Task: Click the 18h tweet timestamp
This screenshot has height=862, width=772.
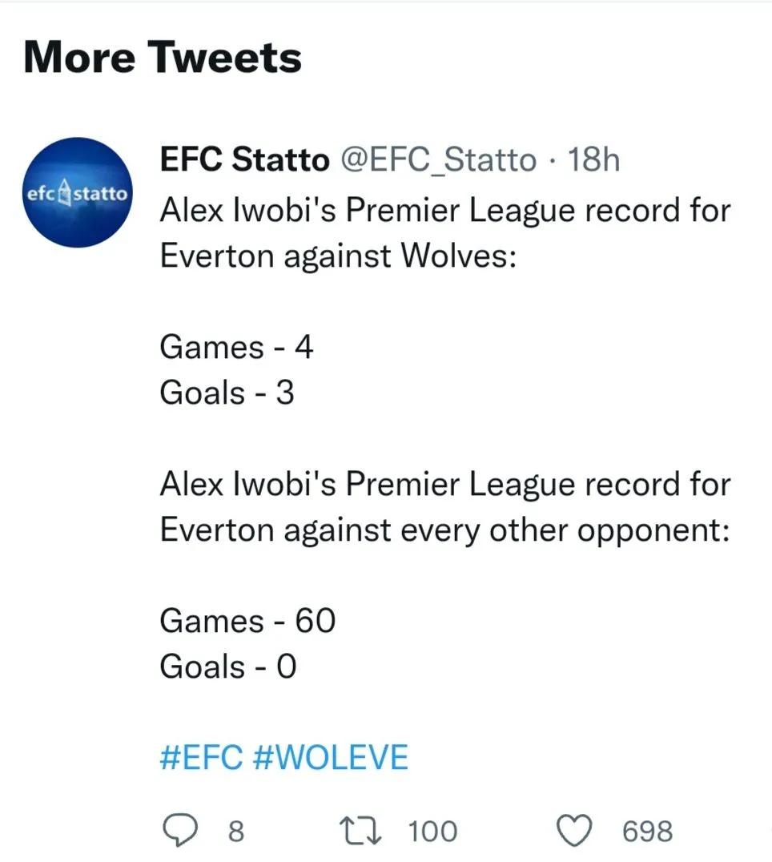Action: pyautogui.click(x=593, y=160)
